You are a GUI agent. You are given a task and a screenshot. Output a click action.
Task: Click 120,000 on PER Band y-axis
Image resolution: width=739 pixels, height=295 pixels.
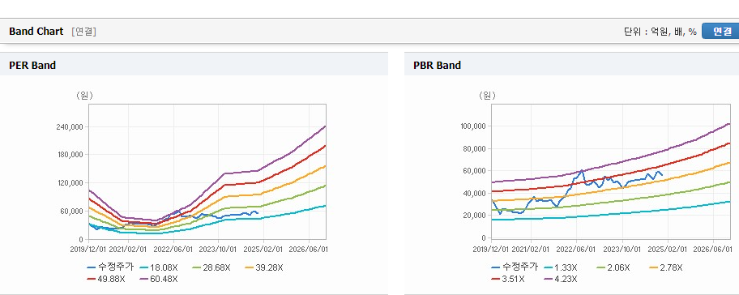tap(70, 183)
